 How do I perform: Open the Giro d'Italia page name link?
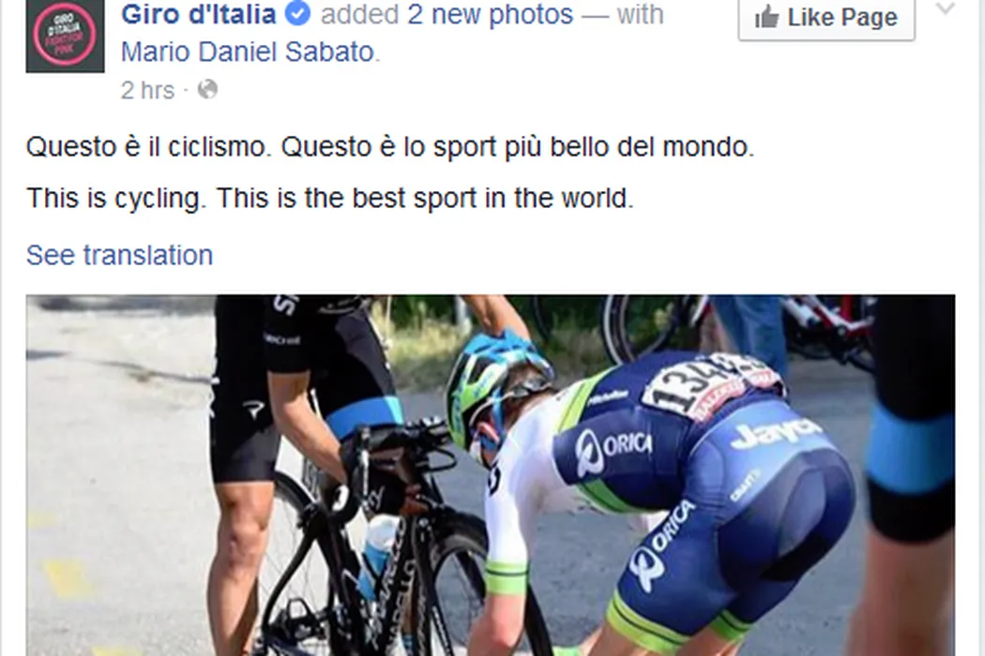tap(198, 15)
